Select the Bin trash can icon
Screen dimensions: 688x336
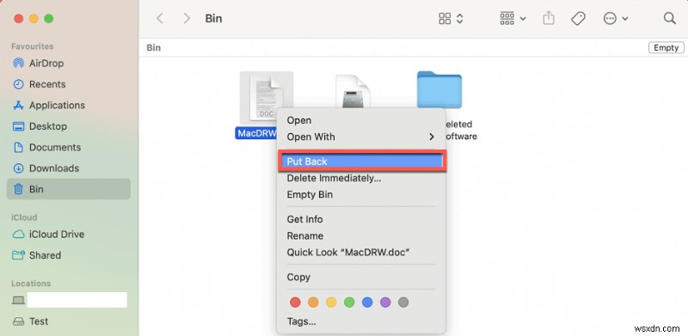[18, 189]
